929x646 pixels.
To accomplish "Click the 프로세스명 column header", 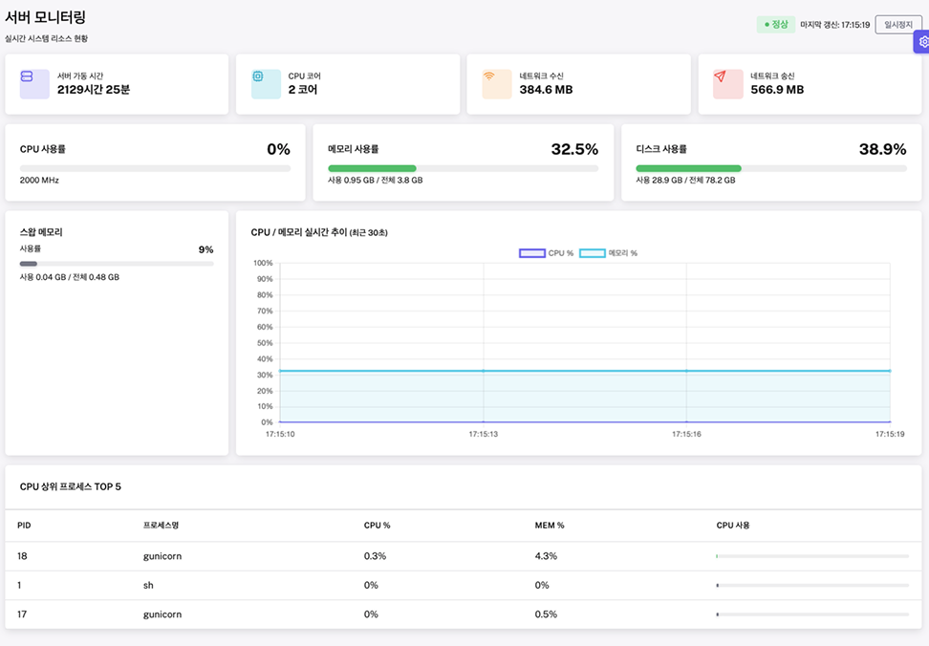I will (x=162, y=526).
